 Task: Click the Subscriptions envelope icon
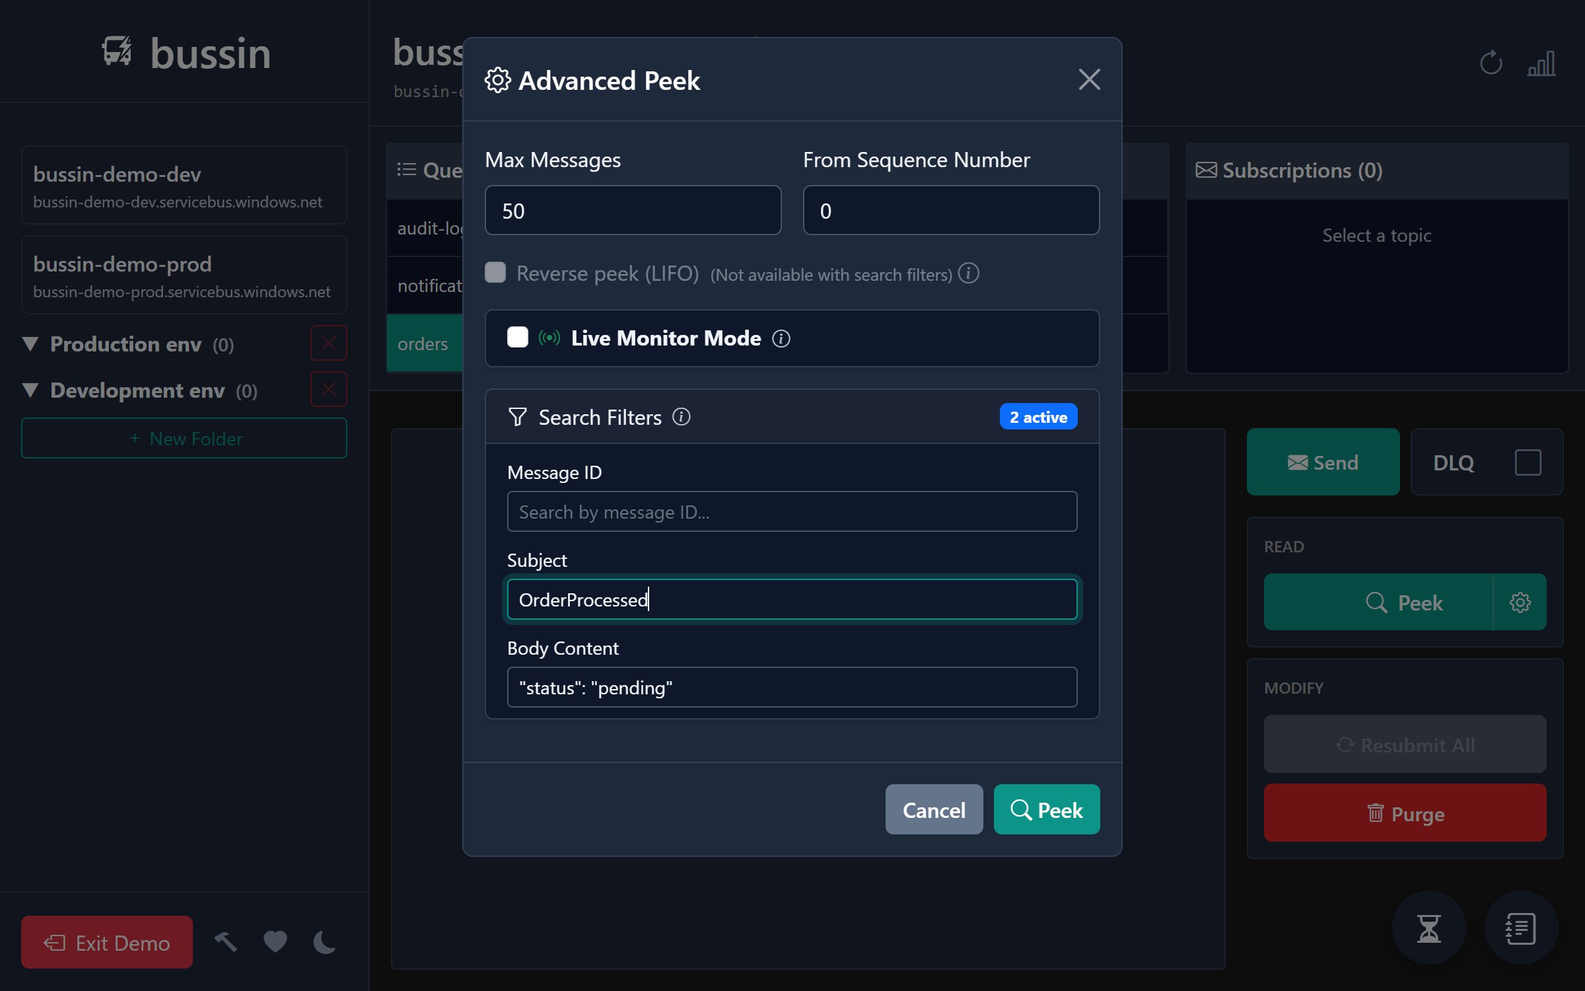tap(1206, 170)
